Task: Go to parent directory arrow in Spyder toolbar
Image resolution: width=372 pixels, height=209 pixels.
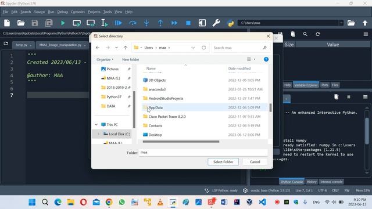Action: (365, 23)
